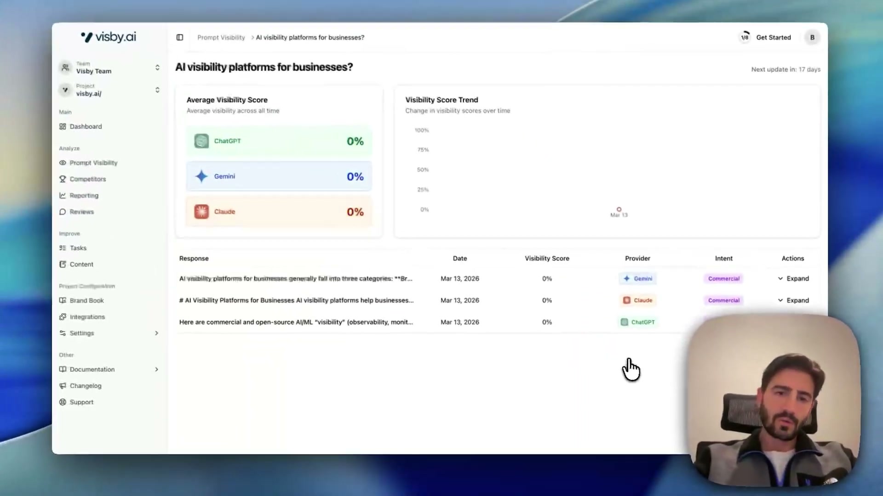The width and height of the screenshot is (883, 496).
Task: Expand the Settings submenu chevron
Action: (156, 333)
